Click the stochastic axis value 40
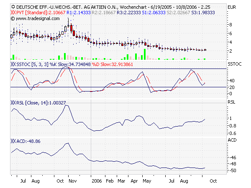 click(x=232, y=81)
